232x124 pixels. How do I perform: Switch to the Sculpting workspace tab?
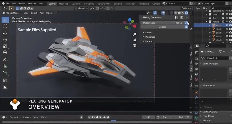(76, 4)
